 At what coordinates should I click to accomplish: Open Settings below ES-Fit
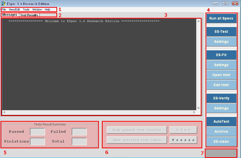[221, 65]
